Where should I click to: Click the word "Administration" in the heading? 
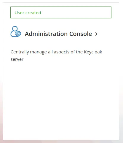click(x=46, y=34)
